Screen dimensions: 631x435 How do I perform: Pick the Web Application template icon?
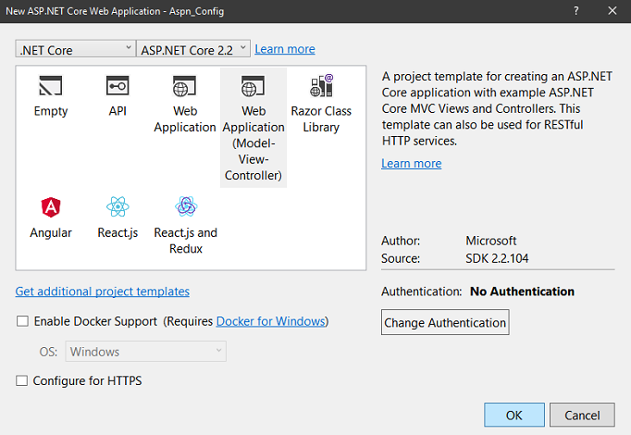tap(185, 86)
